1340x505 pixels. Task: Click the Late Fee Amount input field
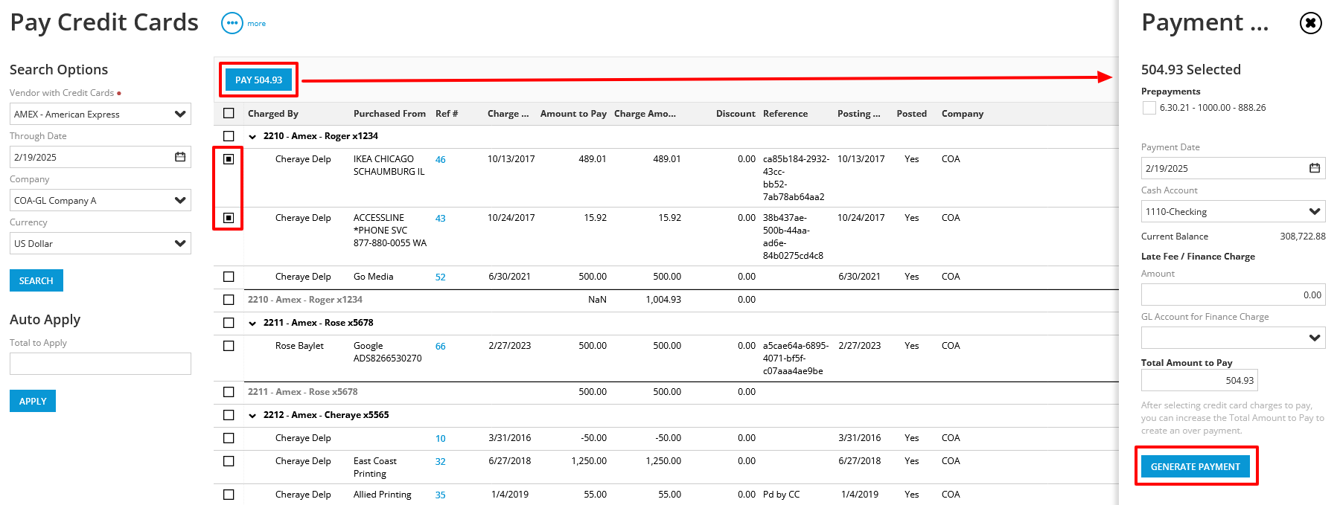click(x=1233, y=295)
